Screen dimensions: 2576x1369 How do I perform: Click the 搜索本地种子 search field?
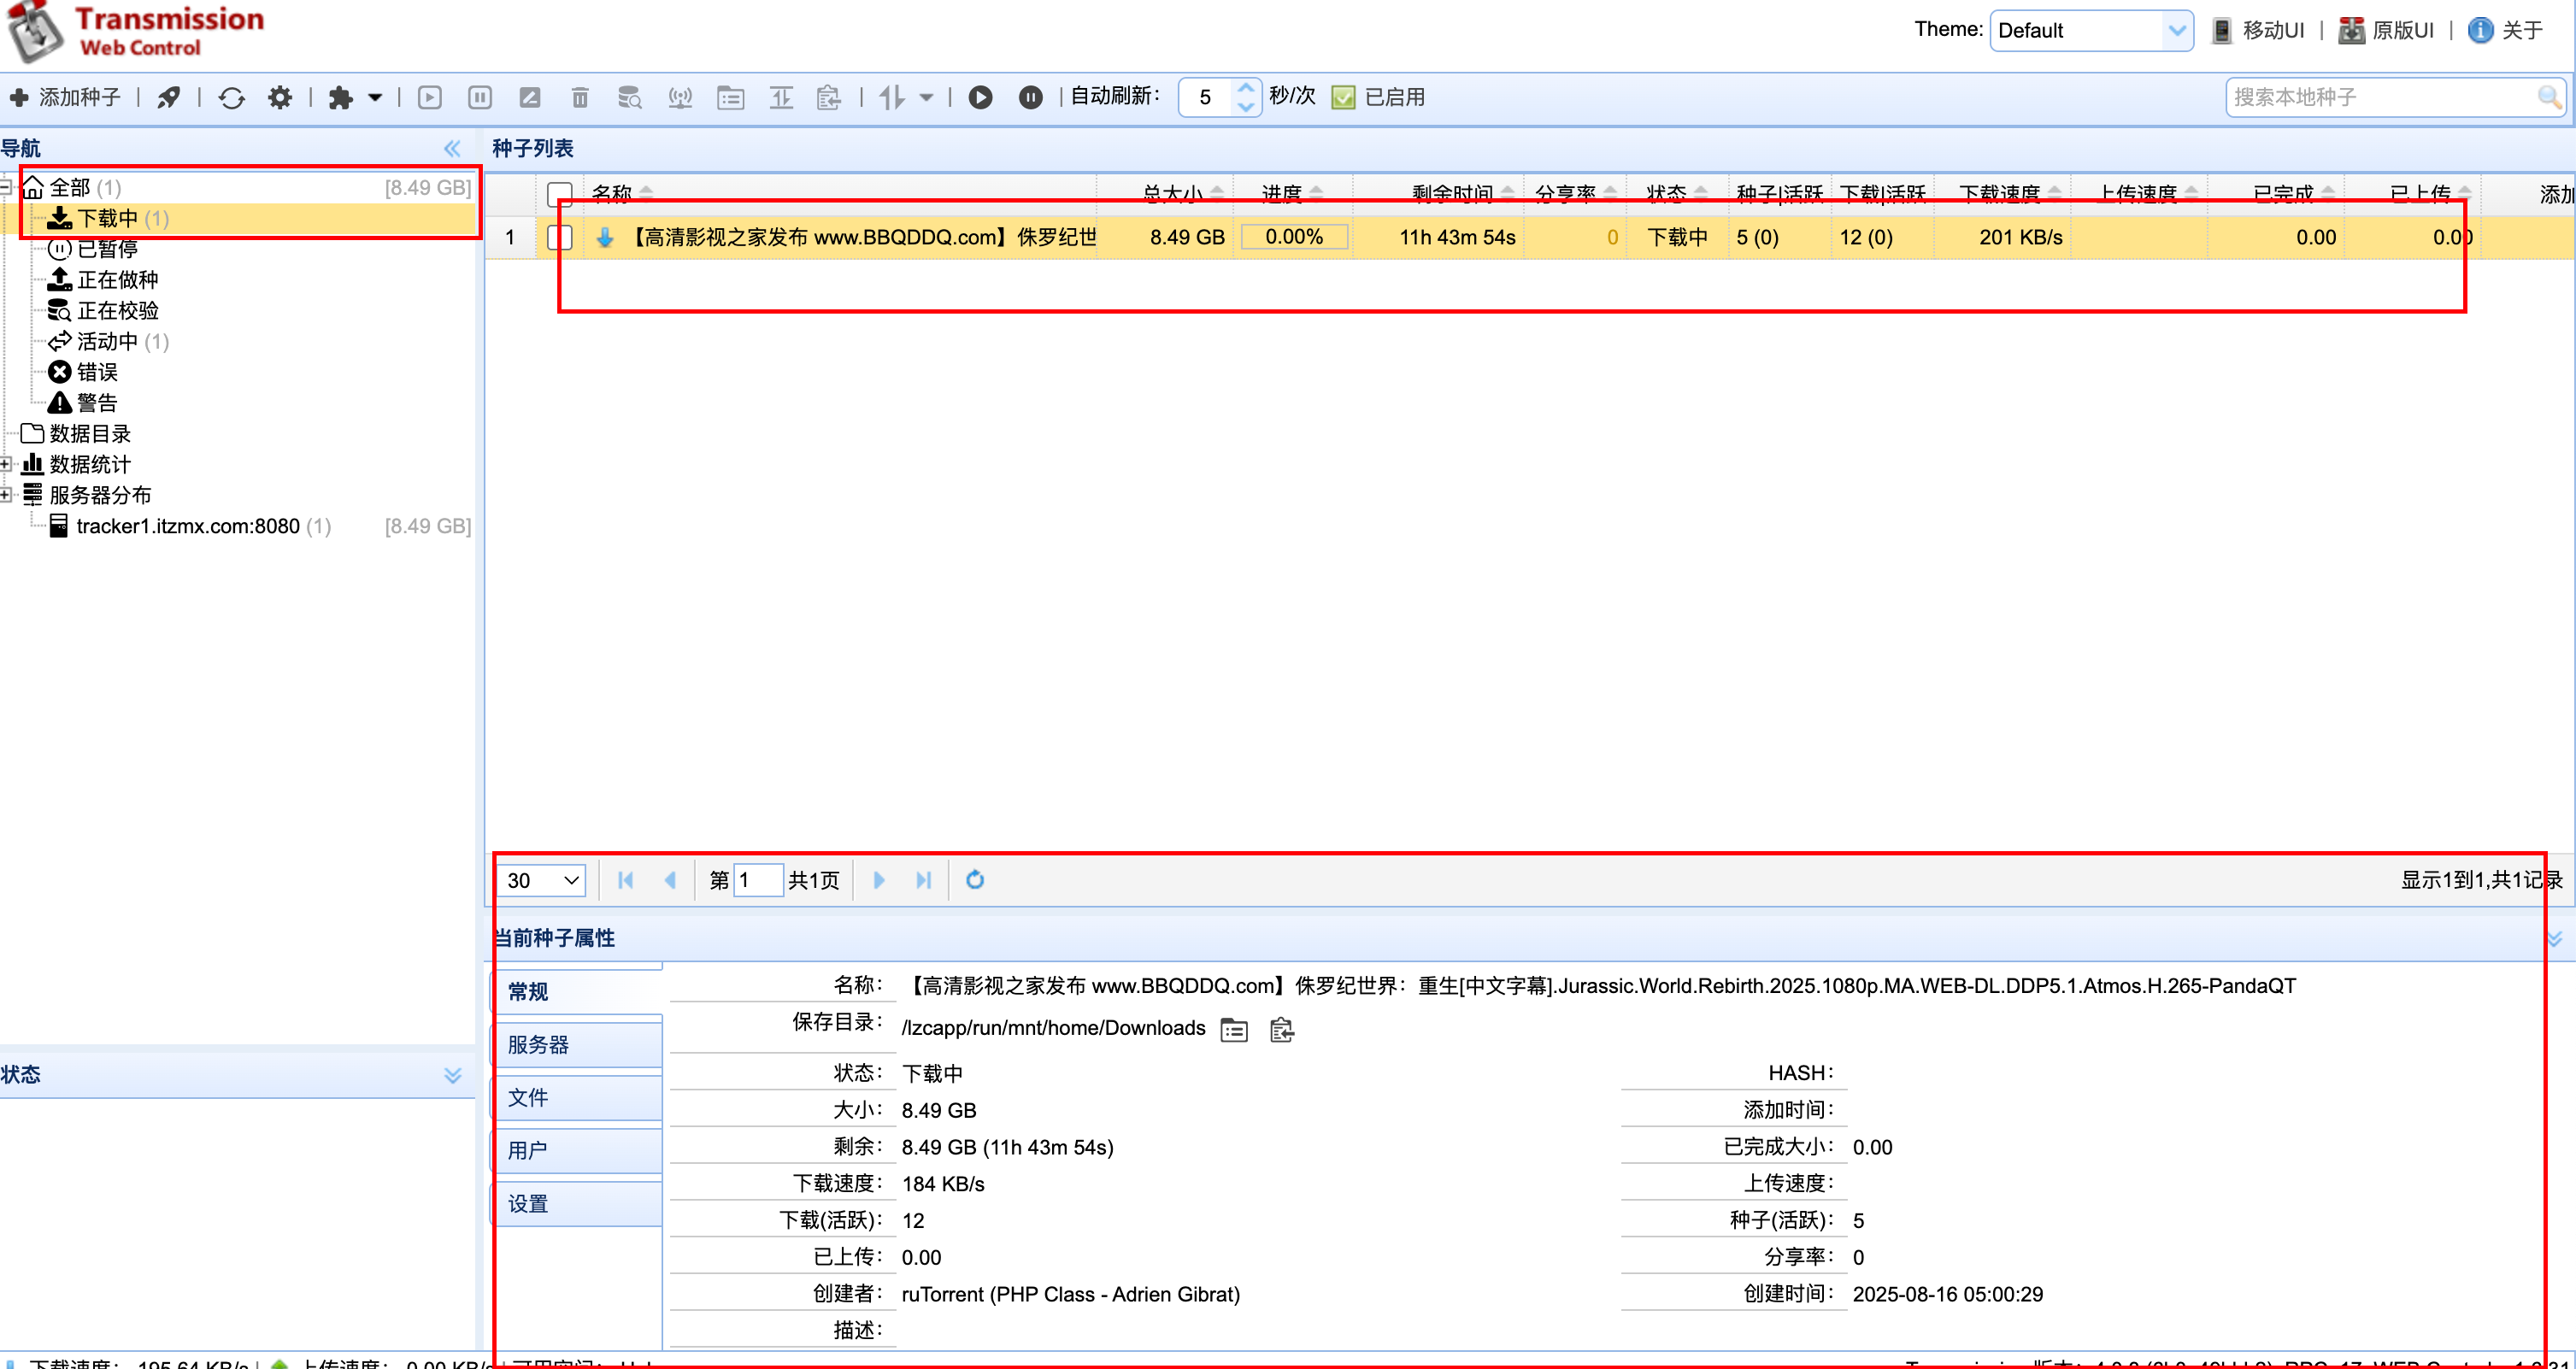click(x=2380, y=97)
